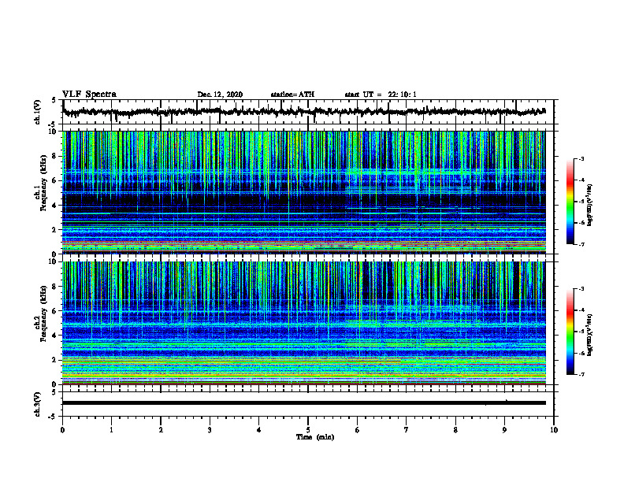Click time axis tick label "7"
The image size is (624, 482).
point(407,430)
